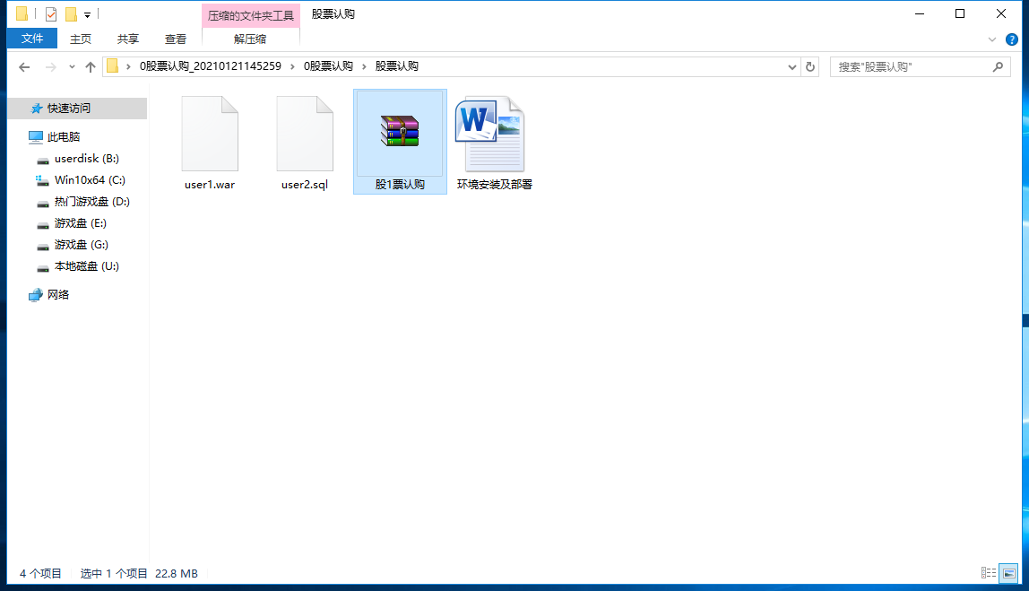Click the search box for 股票认购
1029x591 pixels.
click(x=912, y=67)
